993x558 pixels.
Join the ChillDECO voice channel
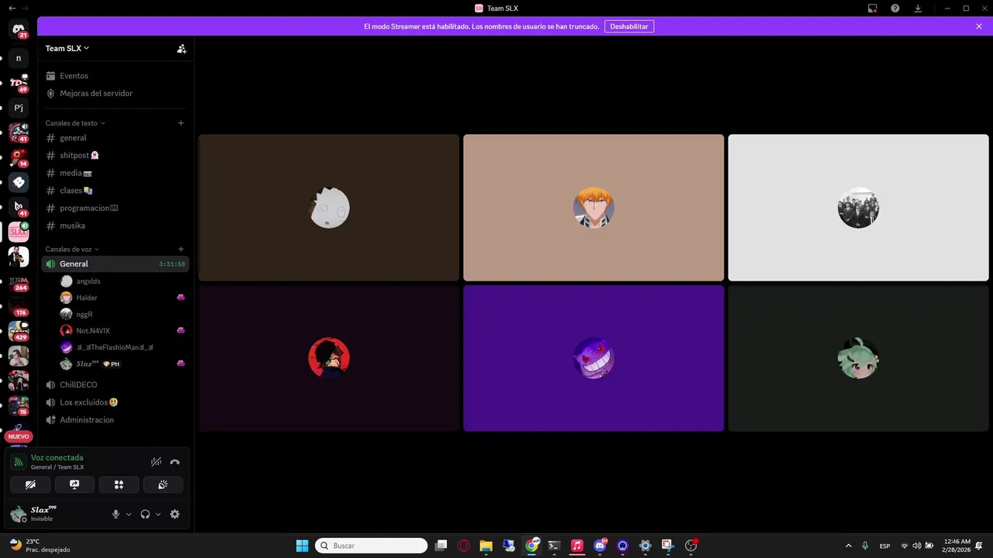tap(115, 384)
